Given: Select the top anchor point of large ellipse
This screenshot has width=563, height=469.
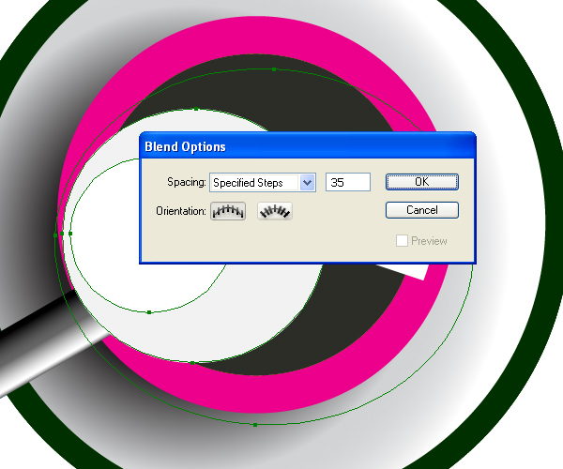Looking at the screenshot, I should pos(274,69).
